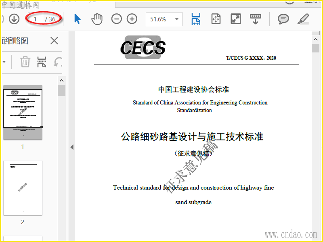Viewport: 323px width, 242px height.
Task: Delete selected page thumbnail via trash icon
Action: pyautogui.click(x=25, y=62)
